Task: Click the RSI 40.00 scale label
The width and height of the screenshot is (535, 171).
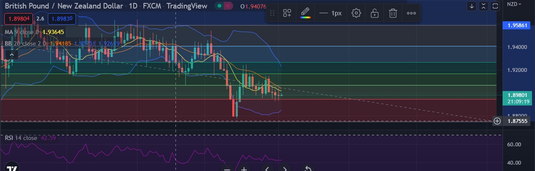Action: pos(513,162)
